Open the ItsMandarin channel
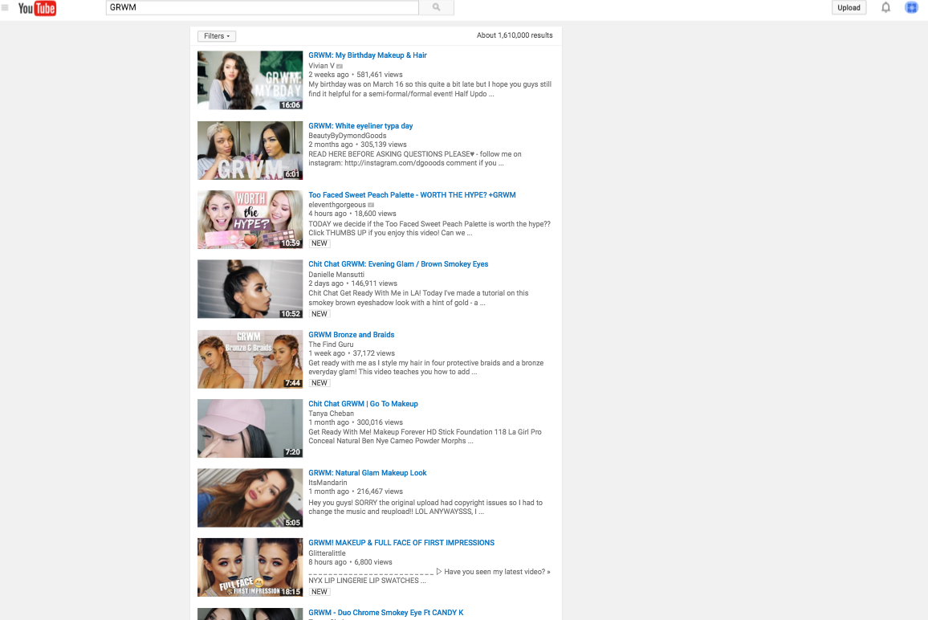 pyautogui.click(x=328, y=483)
